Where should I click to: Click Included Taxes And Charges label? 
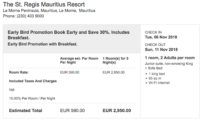point(33,81)
